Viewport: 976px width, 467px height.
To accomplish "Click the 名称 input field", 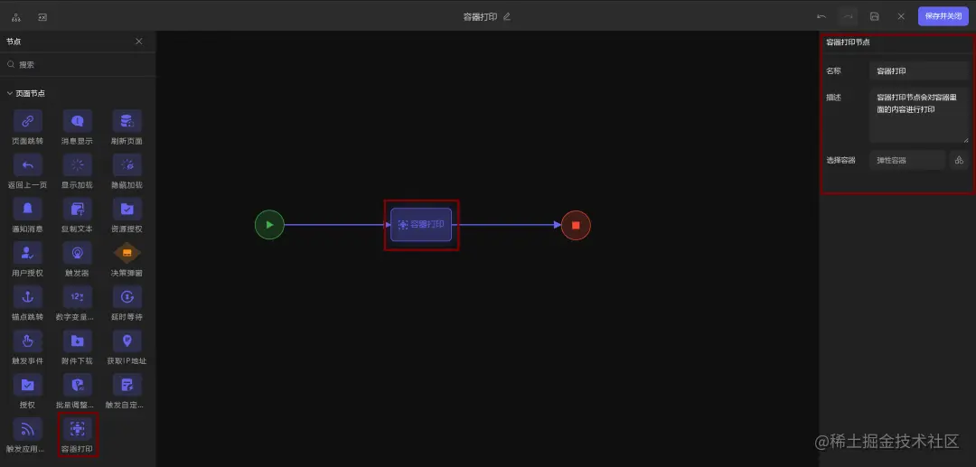I will (x=919, y=70).
